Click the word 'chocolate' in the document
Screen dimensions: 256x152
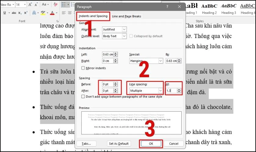point(219,107)
